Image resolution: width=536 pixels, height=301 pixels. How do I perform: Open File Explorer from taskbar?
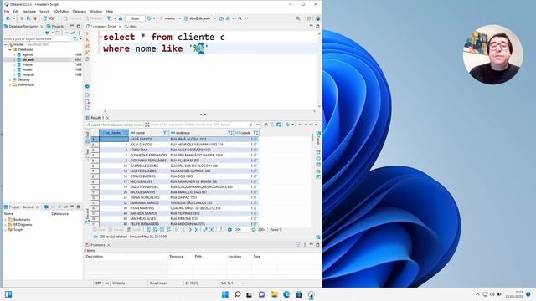(x=274, y=294)
